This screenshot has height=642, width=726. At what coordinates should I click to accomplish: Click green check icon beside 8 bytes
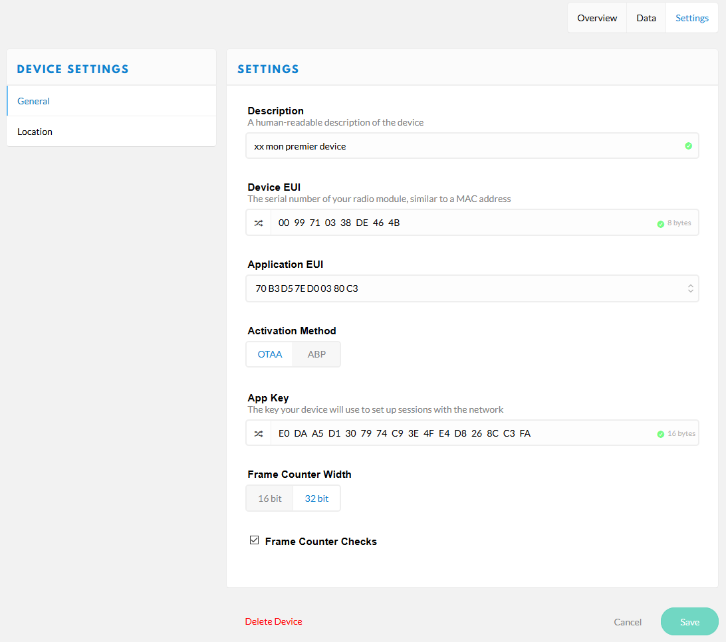[x=661, y=224]
